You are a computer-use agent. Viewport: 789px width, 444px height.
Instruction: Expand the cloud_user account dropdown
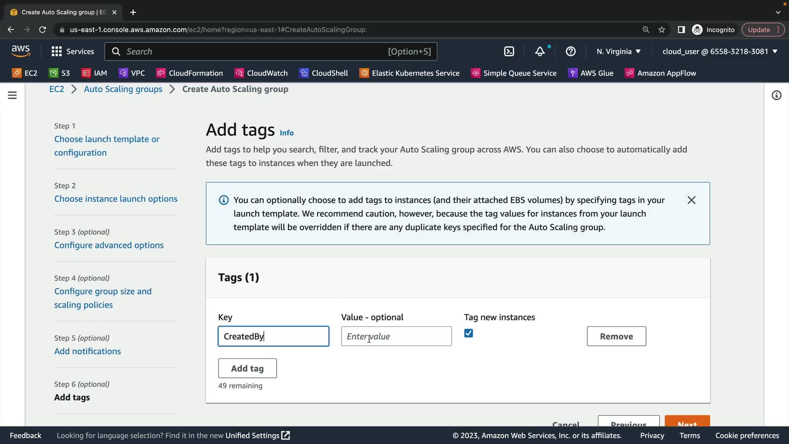tap(720, 51)
